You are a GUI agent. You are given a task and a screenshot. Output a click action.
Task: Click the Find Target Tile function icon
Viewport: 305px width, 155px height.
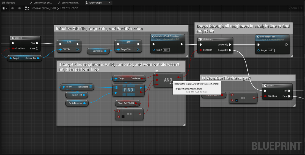tap(258, 36)
